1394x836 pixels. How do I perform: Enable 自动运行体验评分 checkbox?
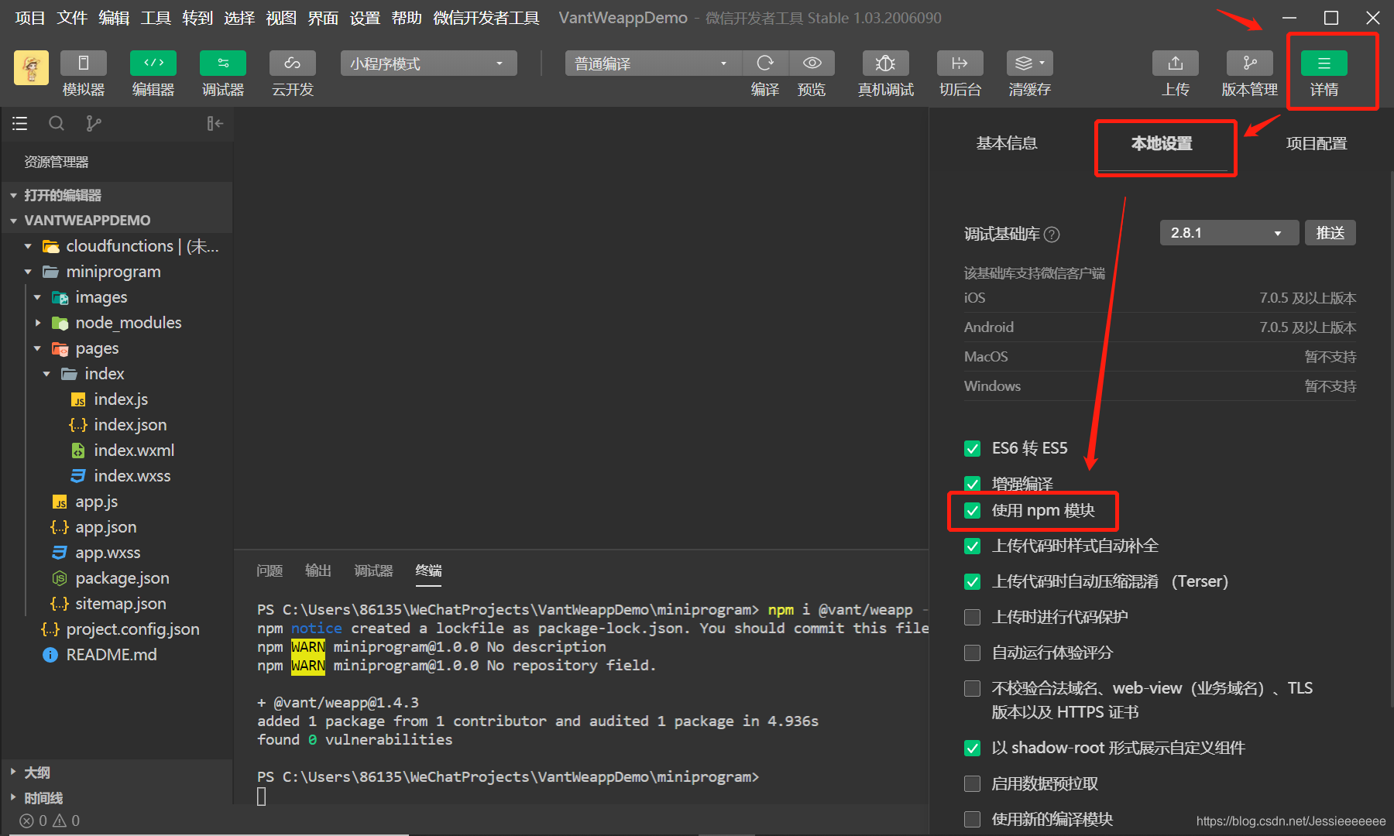tap(973, 653)
